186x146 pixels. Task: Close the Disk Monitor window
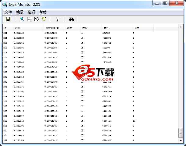click(177, 3)
